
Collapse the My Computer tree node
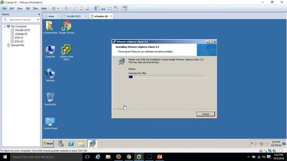4,26
